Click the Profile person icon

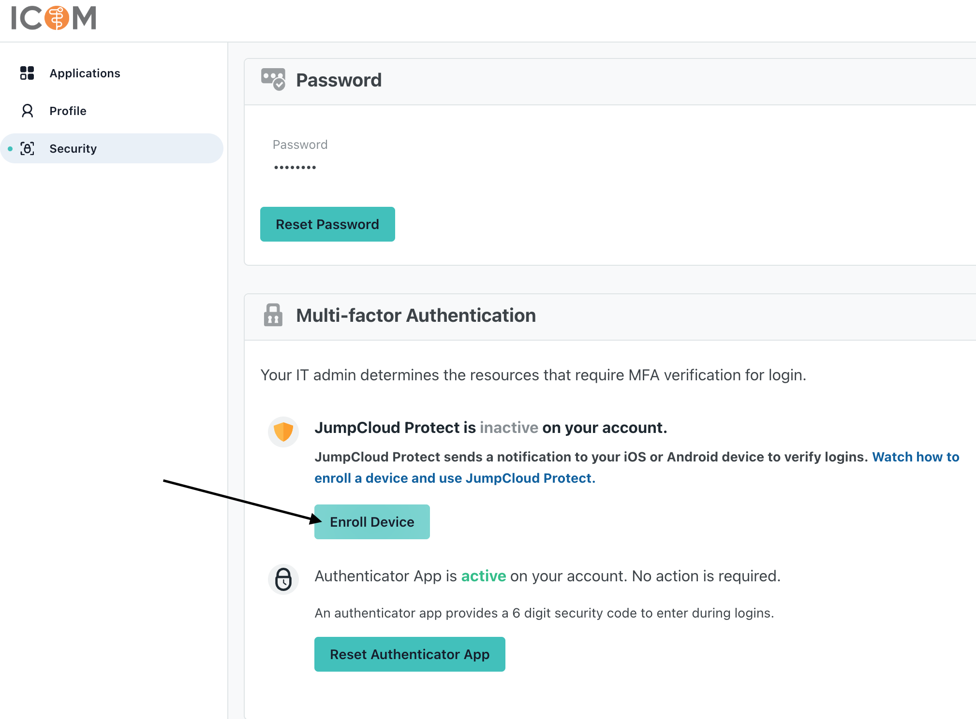28,111
